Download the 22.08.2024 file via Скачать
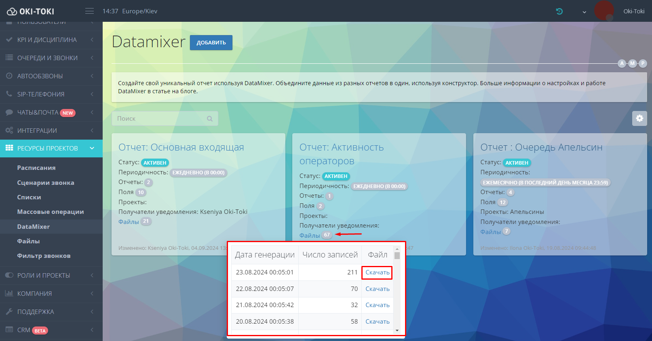The width and height of the screenshot is (652, 341). point(378,289)
